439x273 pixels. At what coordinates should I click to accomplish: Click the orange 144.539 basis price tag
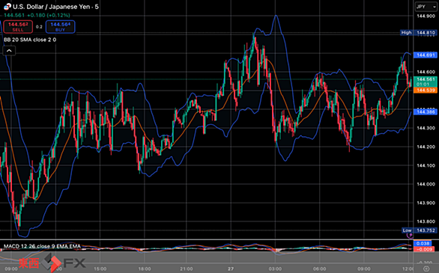[x=425, y=91]
